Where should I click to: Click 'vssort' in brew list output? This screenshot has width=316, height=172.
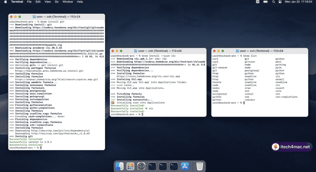click(280, 88)
